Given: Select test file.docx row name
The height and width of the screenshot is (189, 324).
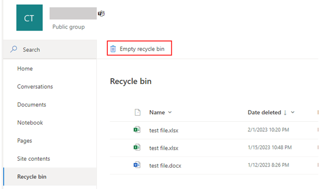Looking at the screenshot, I should 165,166.
